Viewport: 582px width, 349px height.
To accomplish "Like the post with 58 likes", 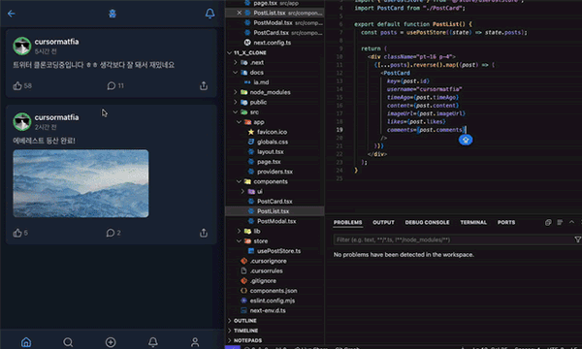I will click(17, 86).
